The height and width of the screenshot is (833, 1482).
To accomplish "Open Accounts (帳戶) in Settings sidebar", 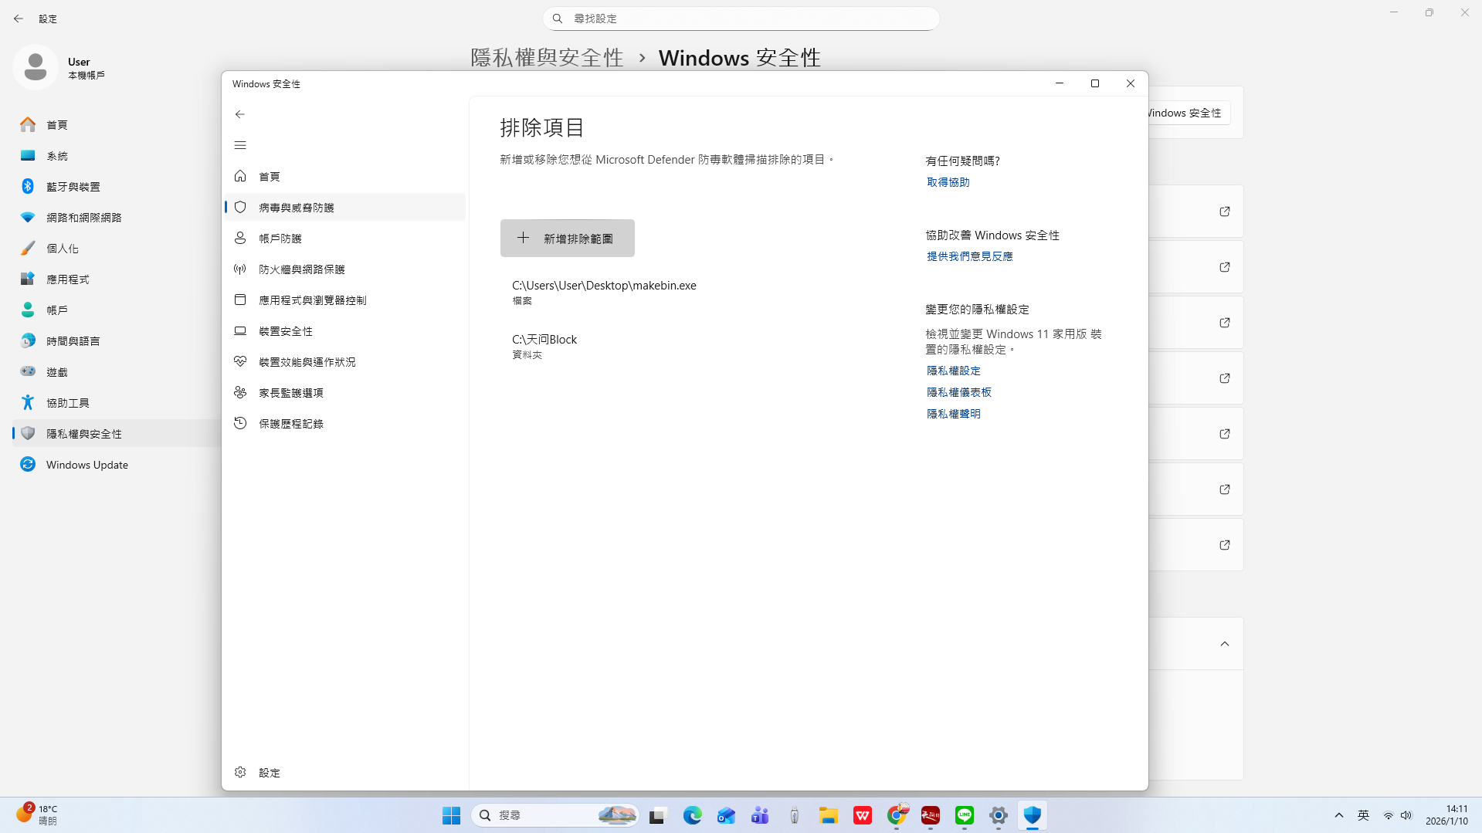I will click(116, 310).
